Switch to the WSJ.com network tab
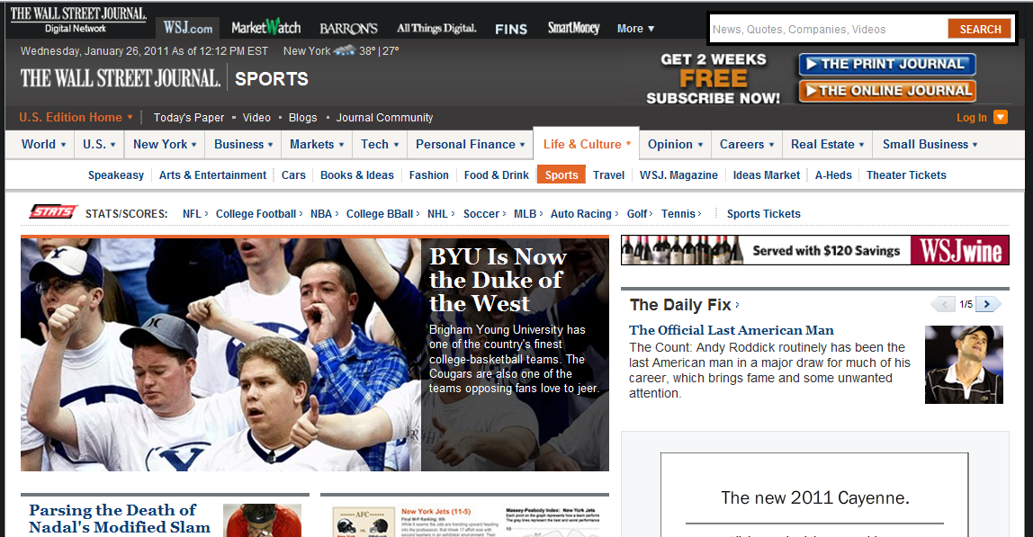1033x537 pixels. pyautogui.click(x=188, y=28)
